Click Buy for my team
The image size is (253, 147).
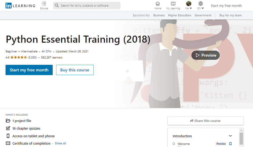(230, 15)
